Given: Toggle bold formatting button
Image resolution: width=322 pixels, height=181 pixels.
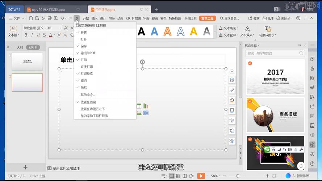Looking at the screenshot, I should [26, 35].
